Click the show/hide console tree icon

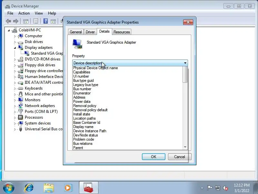coord(26,21)
